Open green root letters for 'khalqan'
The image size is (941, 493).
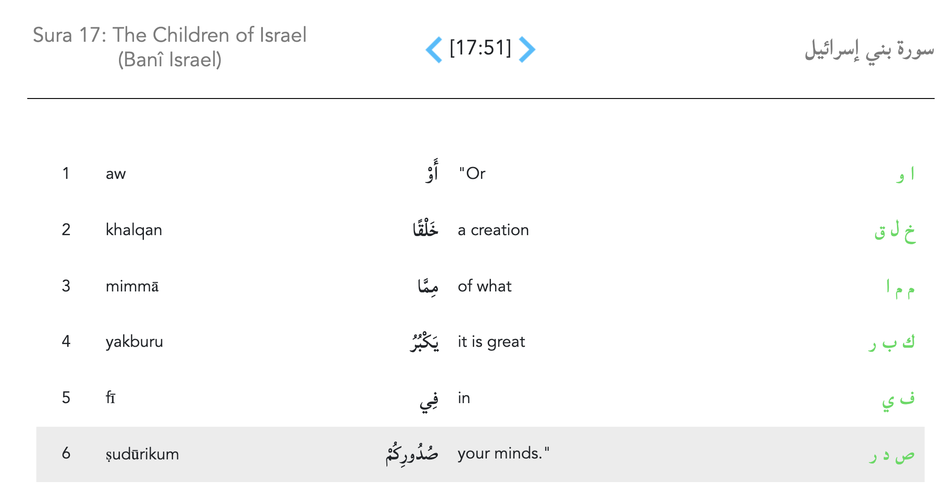pyautogui.click(x=895, y=231)
